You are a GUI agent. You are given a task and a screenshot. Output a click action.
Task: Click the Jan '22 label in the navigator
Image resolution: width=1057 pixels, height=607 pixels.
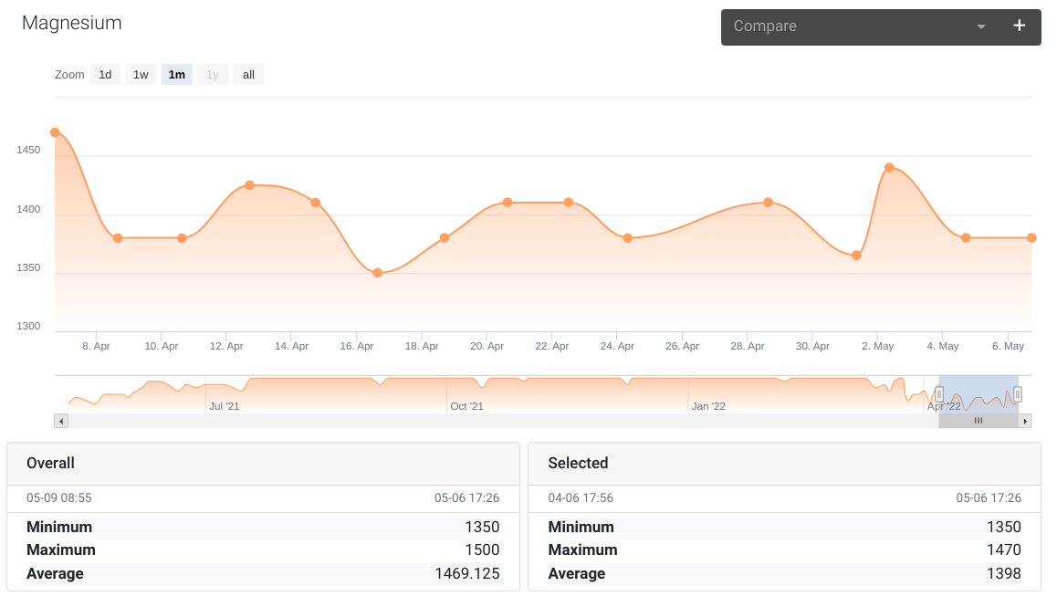pos(708,406)
